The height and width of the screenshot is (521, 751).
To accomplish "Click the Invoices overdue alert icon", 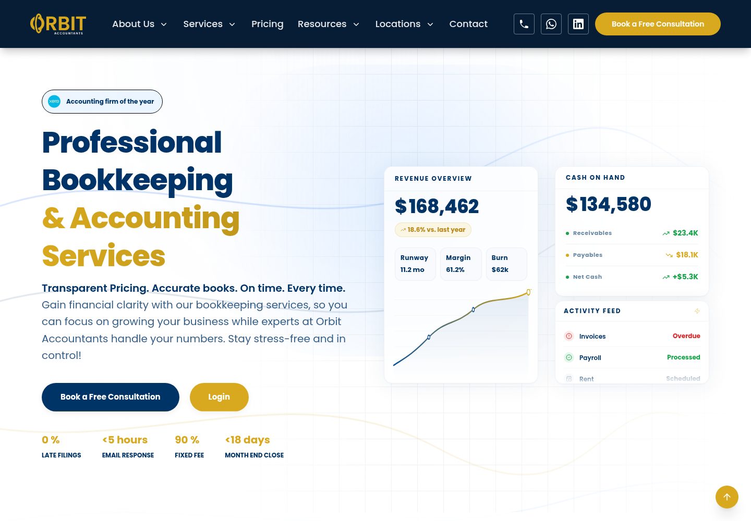I will (569, 336).
